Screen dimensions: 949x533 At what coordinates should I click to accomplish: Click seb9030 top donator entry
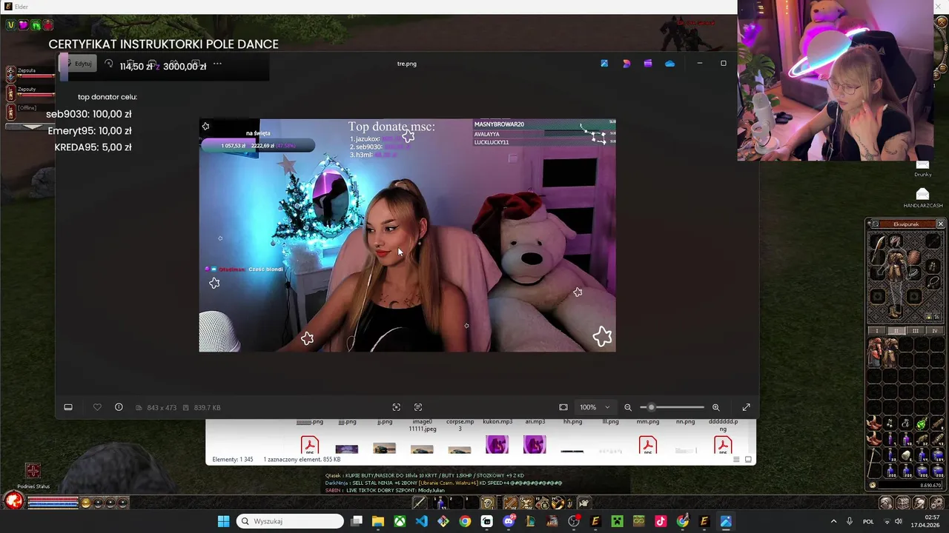coord(88,114)
